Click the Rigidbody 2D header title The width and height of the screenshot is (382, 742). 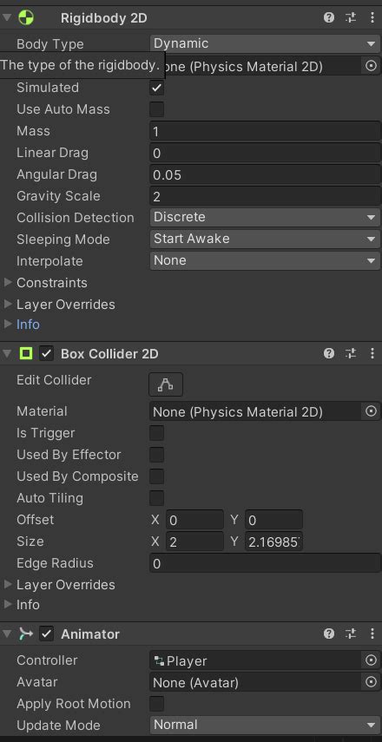click(x=103, y=18)
